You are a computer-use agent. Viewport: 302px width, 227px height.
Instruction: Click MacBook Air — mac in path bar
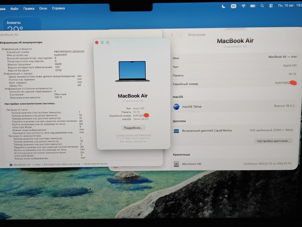point(27,165)
